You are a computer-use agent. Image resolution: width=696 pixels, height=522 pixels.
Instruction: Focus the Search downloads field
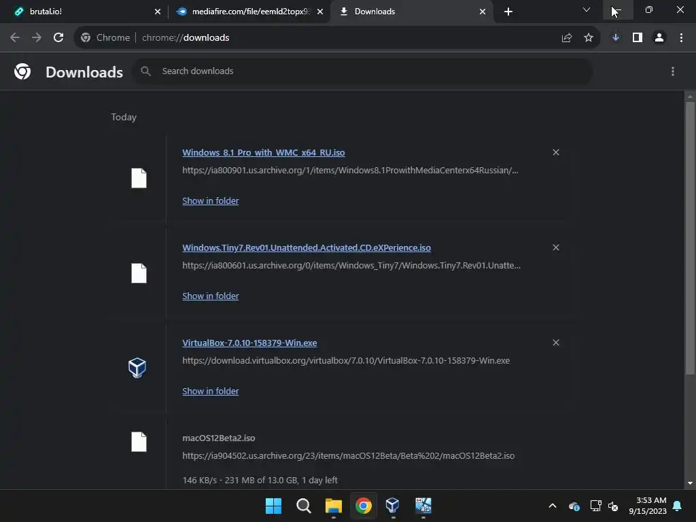[x=363, y=71]
